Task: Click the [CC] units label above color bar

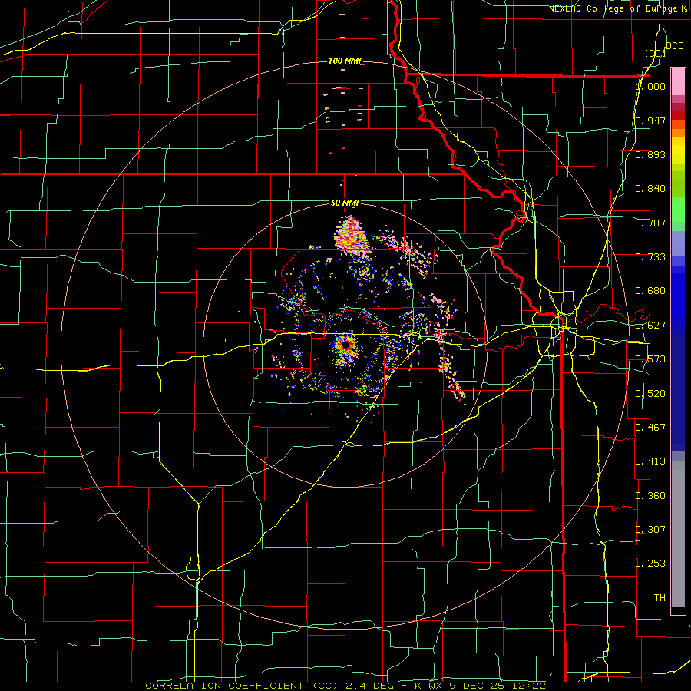Action: click(x=655, y=53)
